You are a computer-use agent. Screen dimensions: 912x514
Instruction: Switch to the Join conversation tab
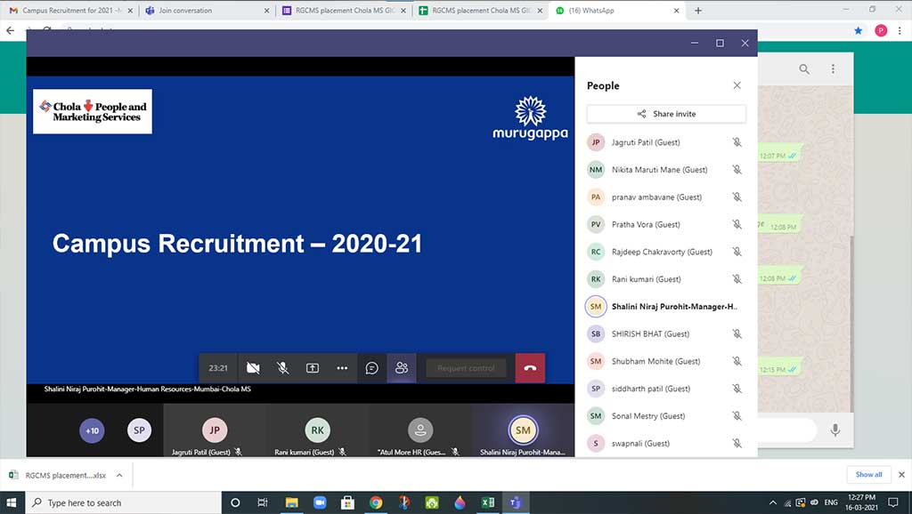205,11
